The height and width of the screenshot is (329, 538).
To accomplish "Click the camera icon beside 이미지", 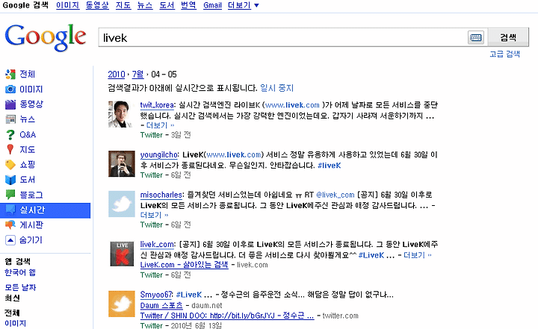I will click(10, 89).
